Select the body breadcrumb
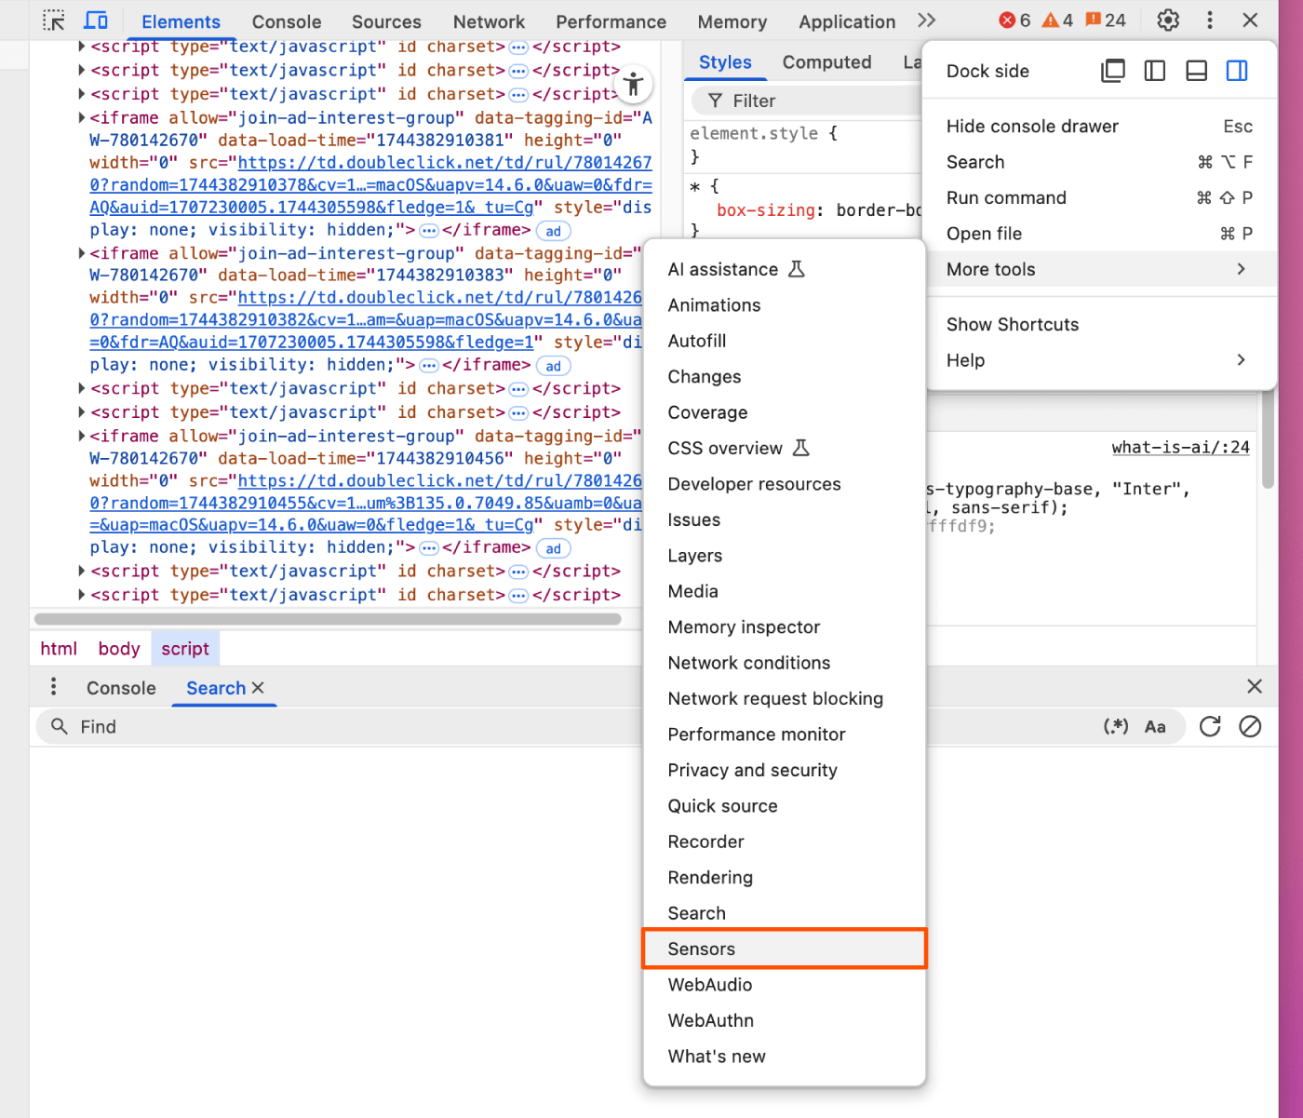This screenshot has height=1118, width=1303. click(x=119, y=649)
